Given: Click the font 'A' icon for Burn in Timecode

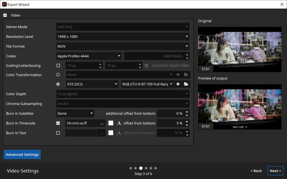Looking at the screenshot, I should [119, 123].
